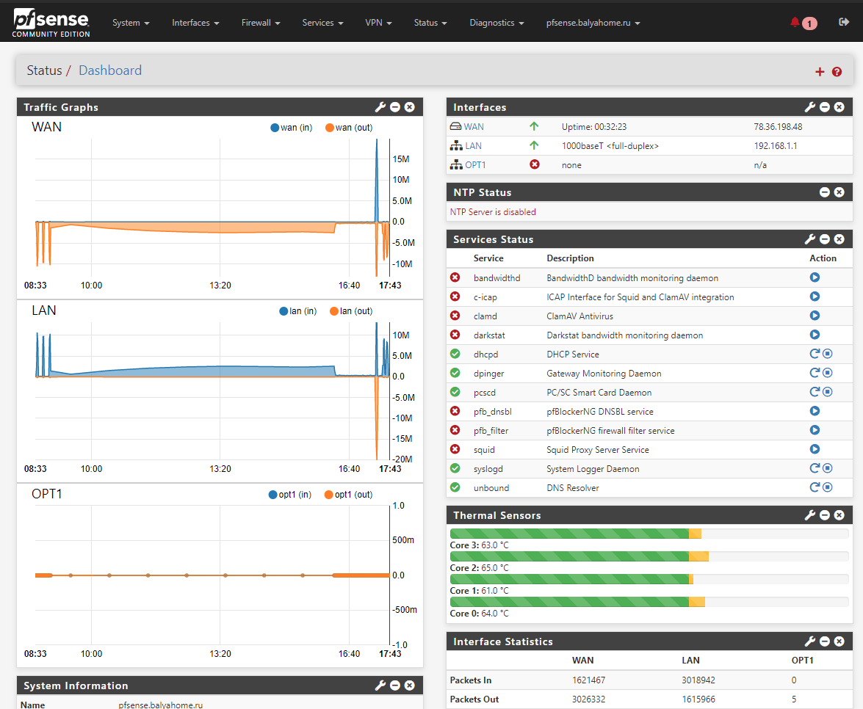Open the System dropdown menu
The image size is (863, 709).
(x=131, y=23)
